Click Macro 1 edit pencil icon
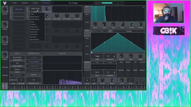Image resolution: width=191 pixels, height=107 pixels. (7, 12)
